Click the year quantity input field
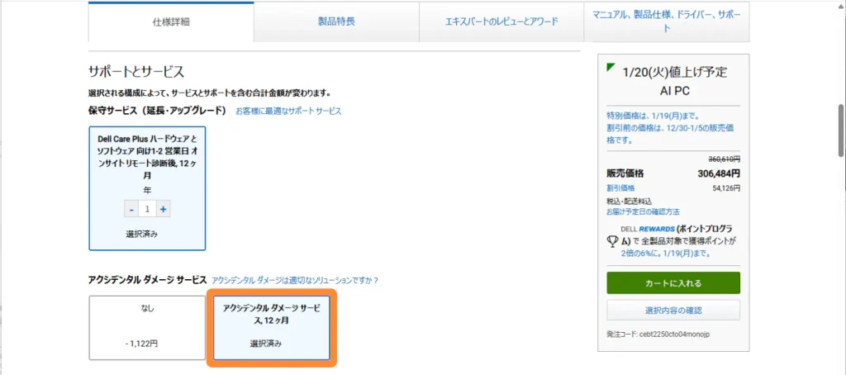 coord(147,209)
